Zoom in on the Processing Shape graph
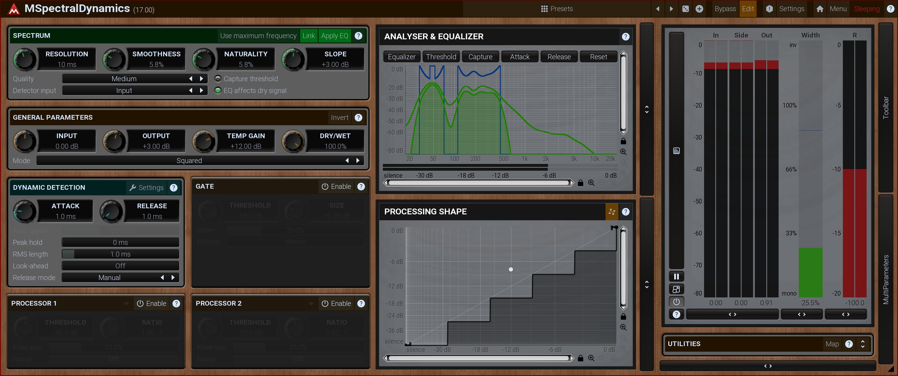 [x=623, y=327]
